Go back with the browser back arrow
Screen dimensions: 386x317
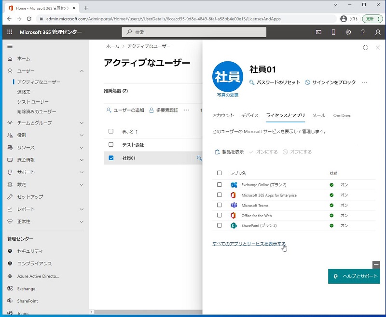[9, 19]
